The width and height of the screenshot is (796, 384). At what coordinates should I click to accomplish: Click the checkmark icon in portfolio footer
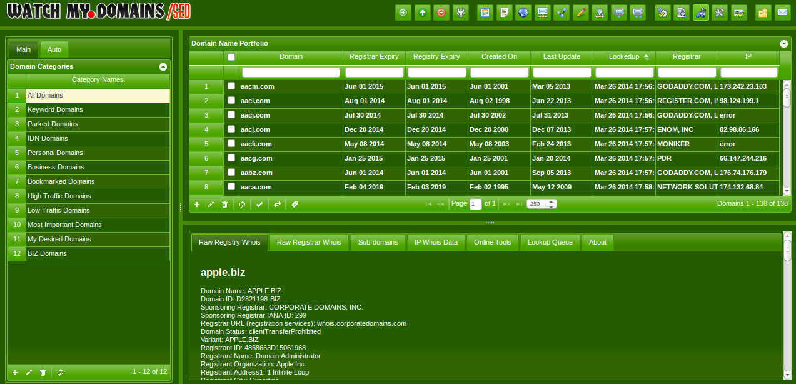259,204
